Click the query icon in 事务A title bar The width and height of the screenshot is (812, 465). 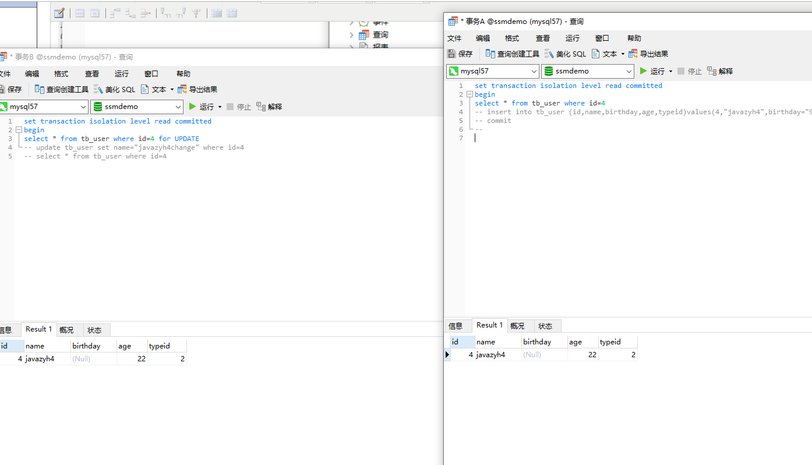coord(453,21)
